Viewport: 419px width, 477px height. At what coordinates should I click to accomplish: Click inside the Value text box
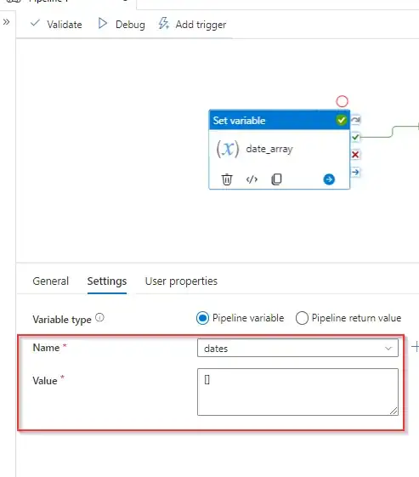pyautogui.click(x=297, y=392)
